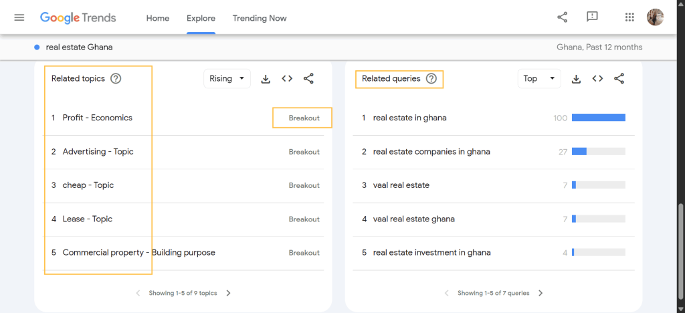Click the value bar for vaal real estate ghana
The image size is (685, 313).
(599, 219)
